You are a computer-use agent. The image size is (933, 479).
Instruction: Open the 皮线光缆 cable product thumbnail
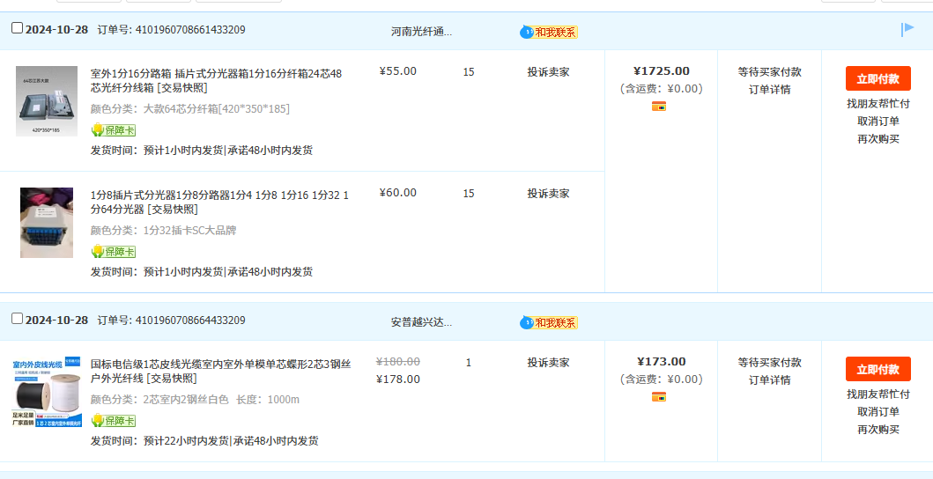pos(46,391)
